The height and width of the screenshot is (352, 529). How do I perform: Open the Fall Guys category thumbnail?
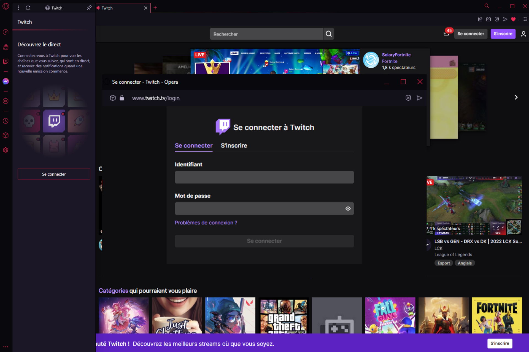tap(390, 315)
